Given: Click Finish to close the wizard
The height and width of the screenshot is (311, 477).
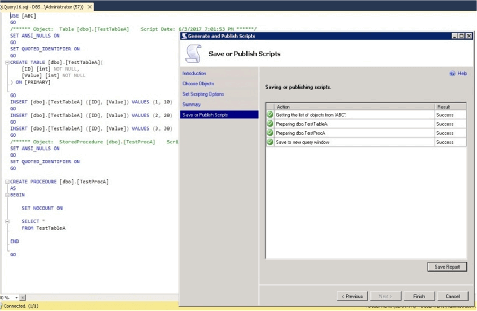Looking at the screenshot, I should (419, 296).
